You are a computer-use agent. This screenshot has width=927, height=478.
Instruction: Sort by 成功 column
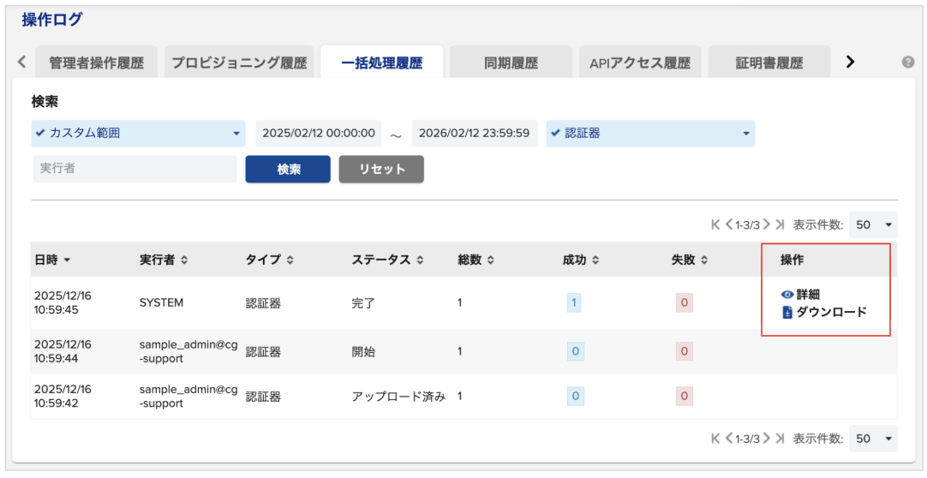pos(582,260)
